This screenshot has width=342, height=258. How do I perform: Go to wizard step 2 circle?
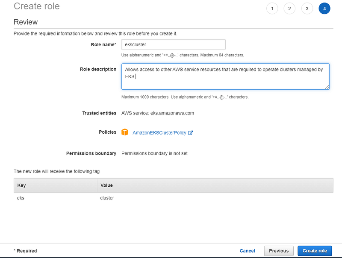[289, 9]
